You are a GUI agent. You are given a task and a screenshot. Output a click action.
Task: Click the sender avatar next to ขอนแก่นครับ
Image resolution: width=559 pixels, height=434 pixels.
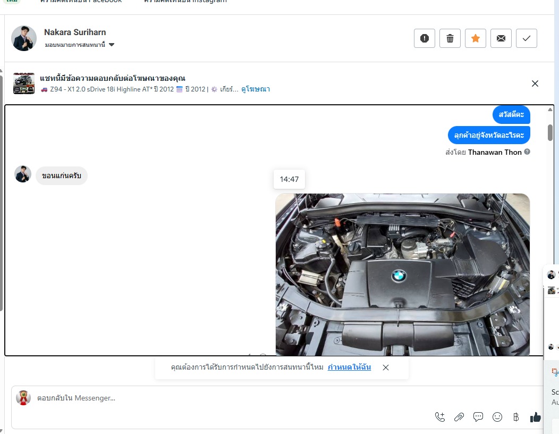(23, 174)
